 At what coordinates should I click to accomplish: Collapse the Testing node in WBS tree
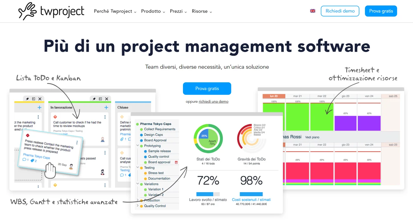pyautogui.click(x=138, y=167)
